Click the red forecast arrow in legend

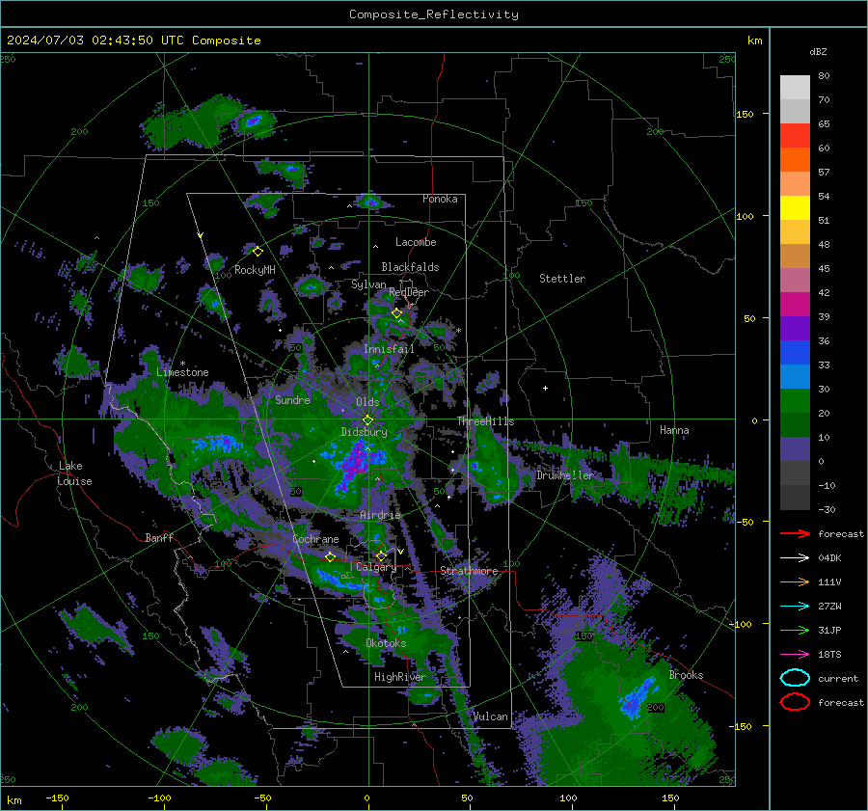[795, 533]
